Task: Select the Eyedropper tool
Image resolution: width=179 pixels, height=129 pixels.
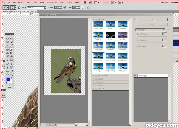Action: (11, 46)
